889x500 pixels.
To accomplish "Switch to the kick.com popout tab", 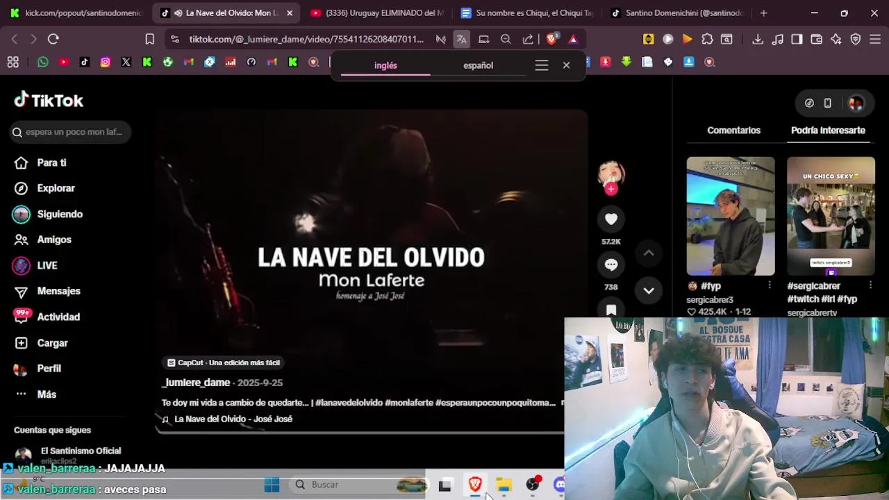I will tap(76, 12).
